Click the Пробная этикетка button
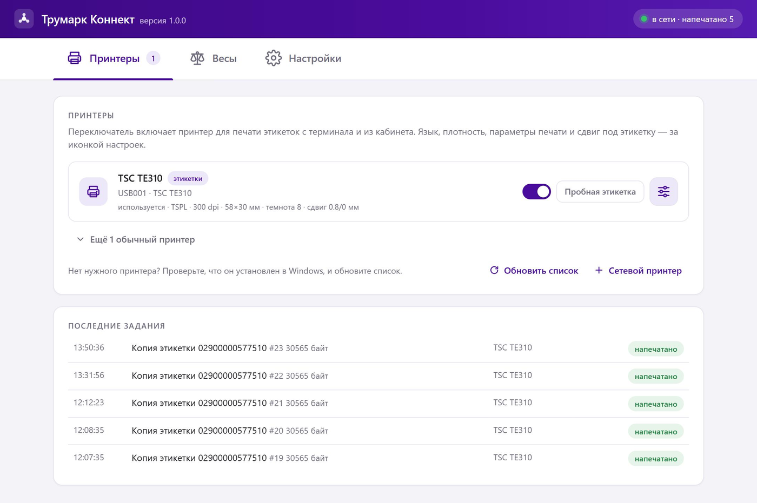The height and width of the screenshot is (503, 757). [600, 192]
